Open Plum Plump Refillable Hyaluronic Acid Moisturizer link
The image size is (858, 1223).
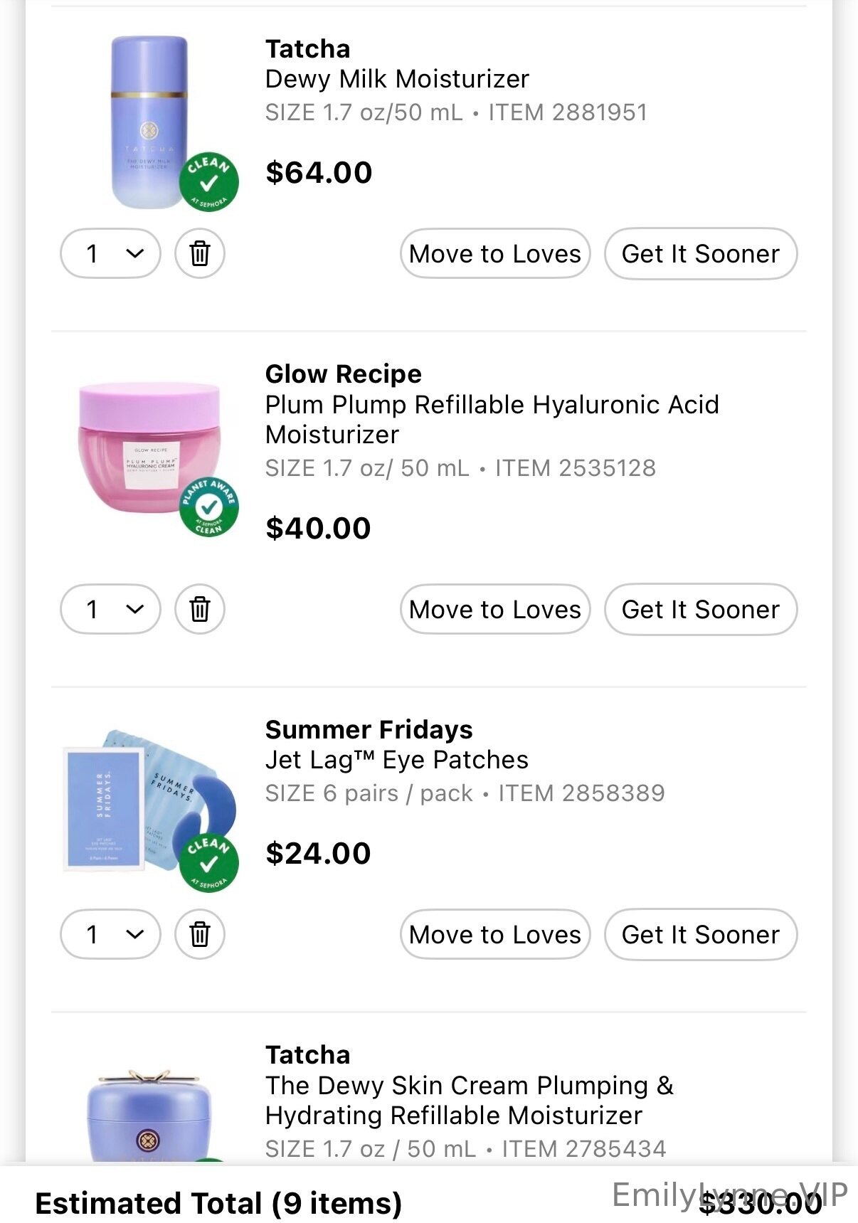pyautogui.click(x=492, y=419)
